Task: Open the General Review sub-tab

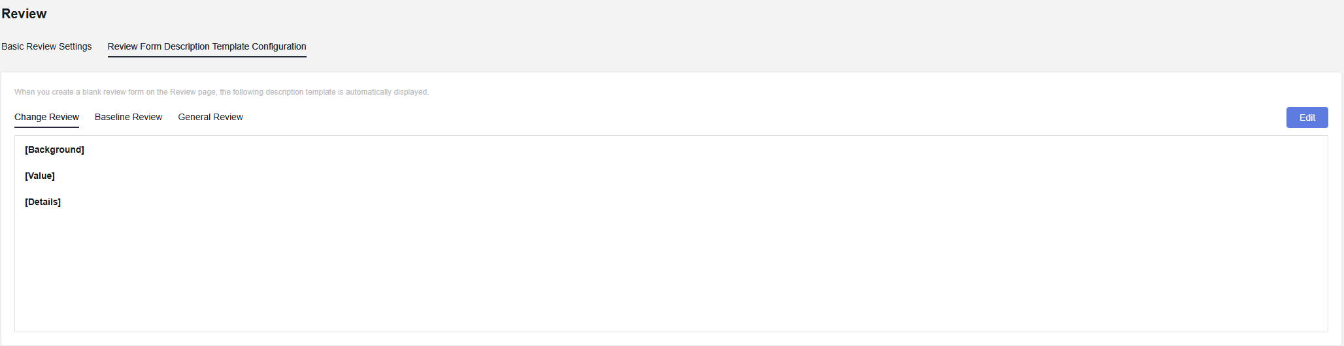Action: [x=210, y=117]
